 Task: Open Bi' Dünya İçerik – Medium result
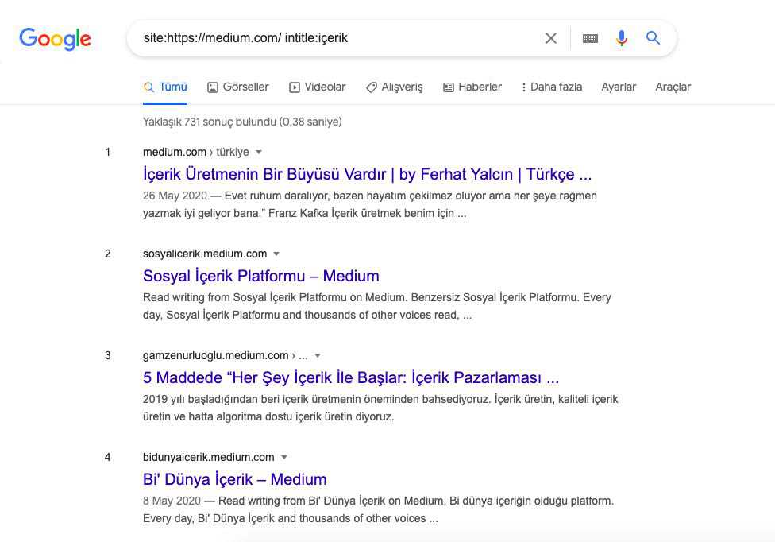click(x=235, y=479)
